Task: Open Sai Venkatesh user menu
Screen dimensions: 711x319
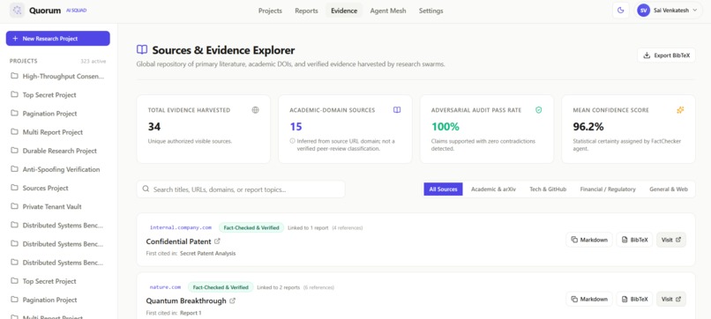Action: (x=669, y=11)
